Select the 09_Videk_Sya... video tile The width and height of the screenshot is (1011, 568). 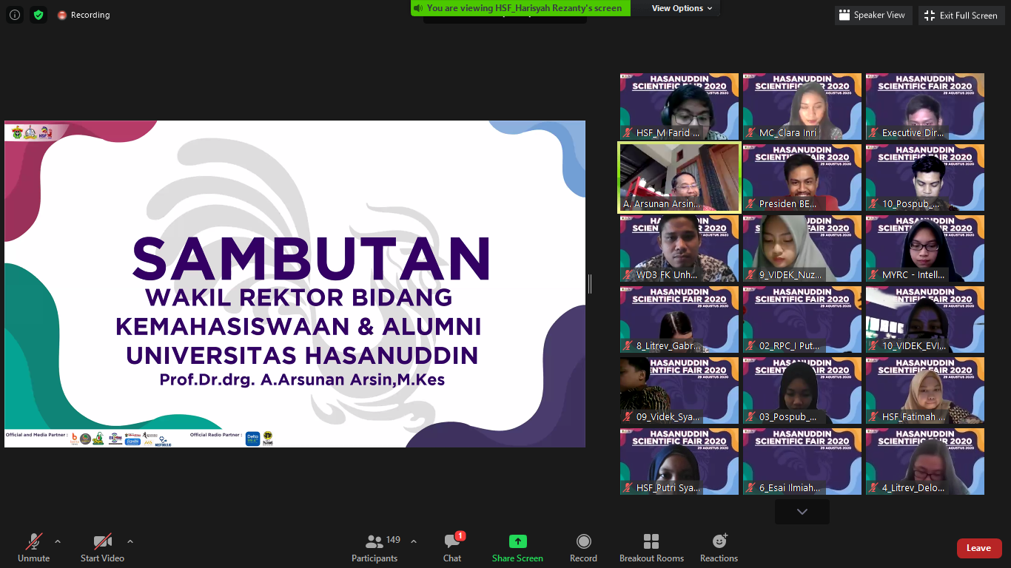(679, 390)
